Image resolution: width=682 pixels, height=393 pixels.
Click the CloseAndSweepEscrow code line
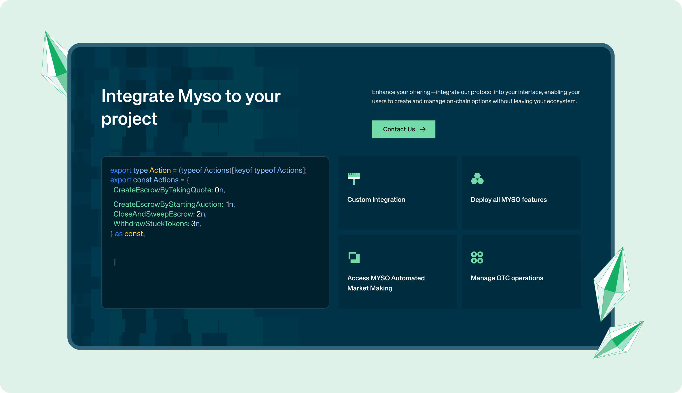[x=160, y=214]
